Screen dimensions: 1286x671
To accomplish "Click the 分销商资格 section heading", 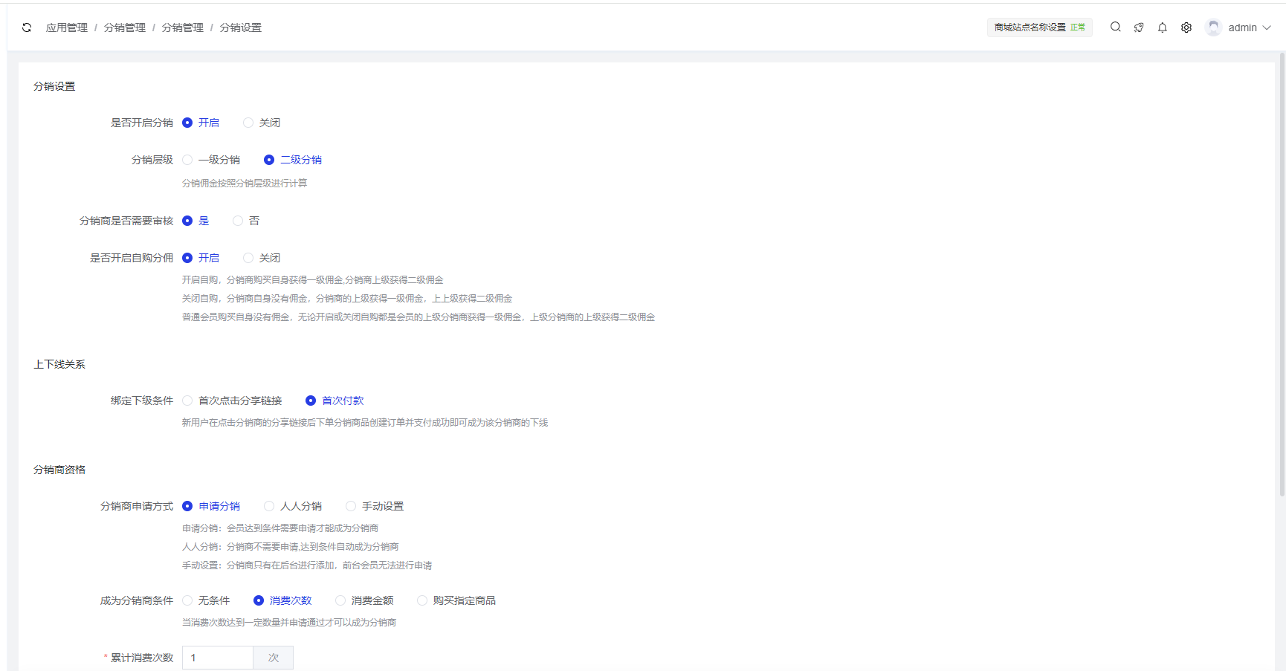I will [59, 470].
